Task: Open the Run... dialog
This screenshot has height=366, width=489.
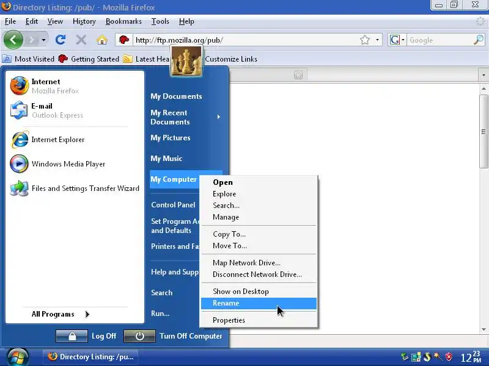Action: tap(160, 314)
